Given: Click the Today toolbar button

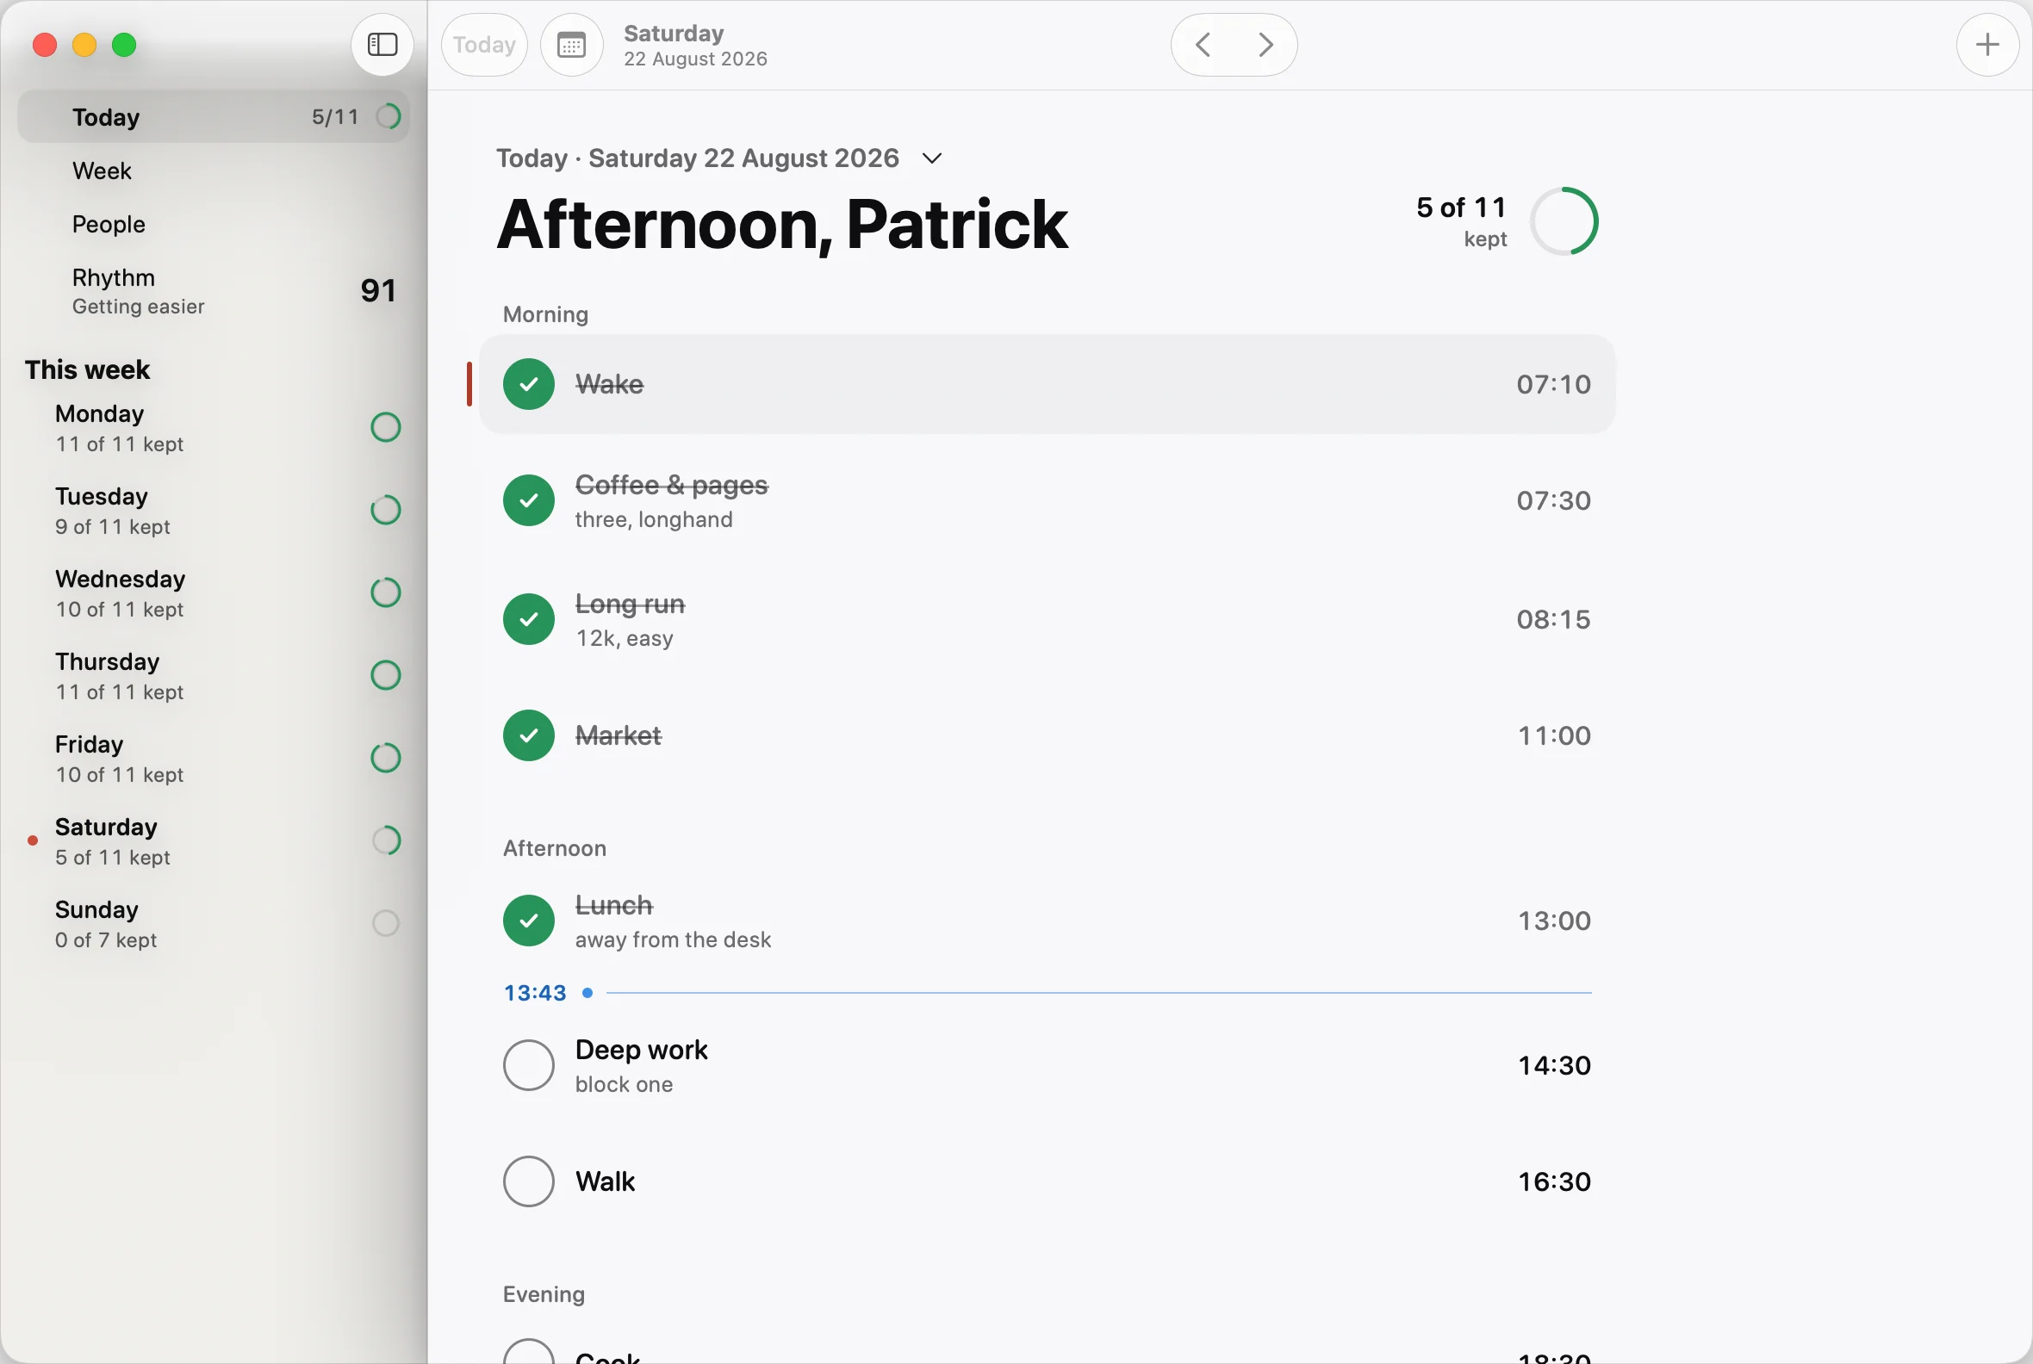Looking at the screenshot, I should click(485, 45).
